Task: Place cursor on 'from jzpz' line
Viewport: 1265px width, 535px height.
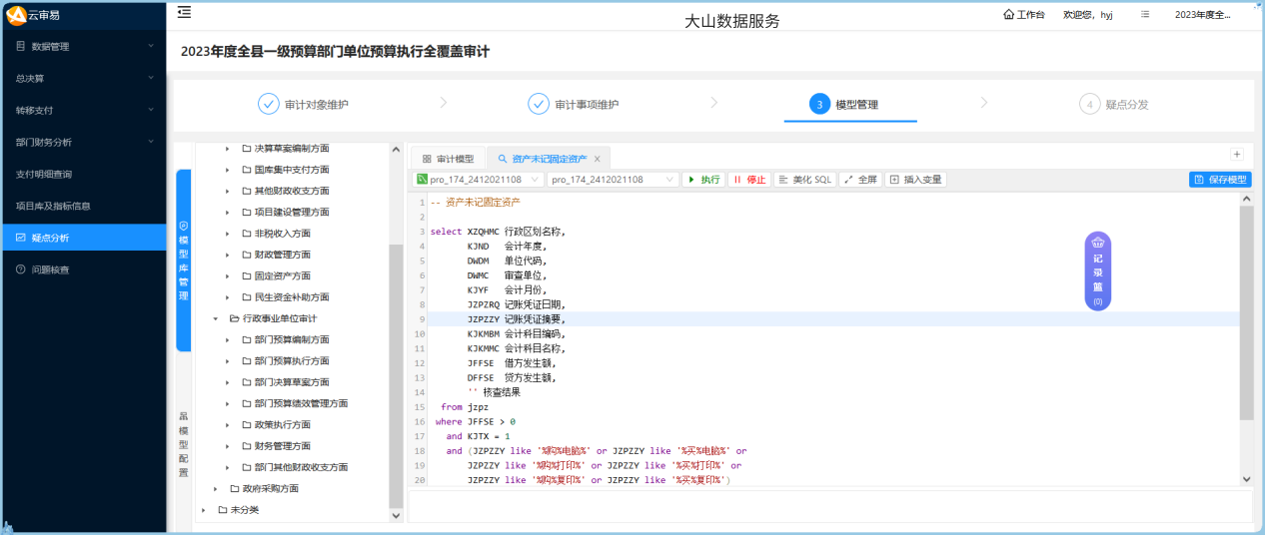Action: pos(465,407)
